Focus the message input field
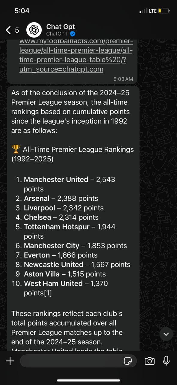Screen dimensions: 177x385 tap(78, 361)
